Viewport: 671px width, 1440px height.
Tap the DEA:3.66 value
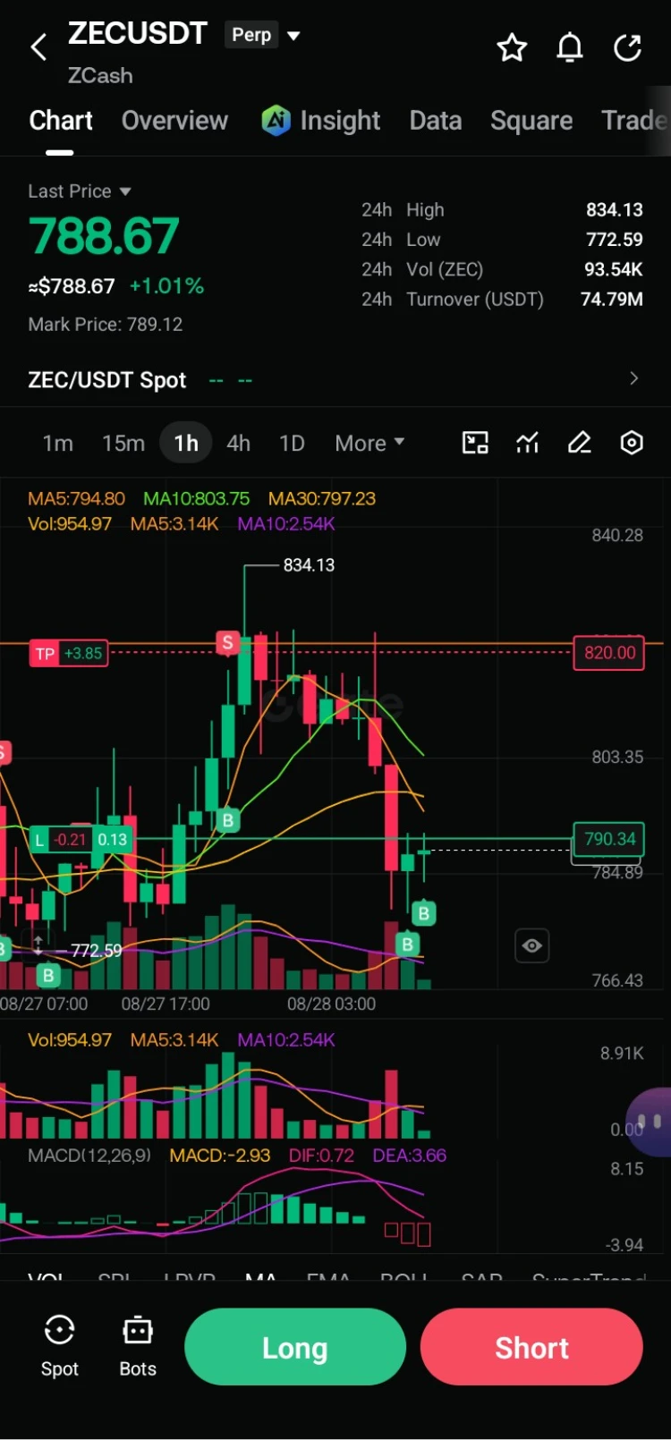[x=409, y=1156]
